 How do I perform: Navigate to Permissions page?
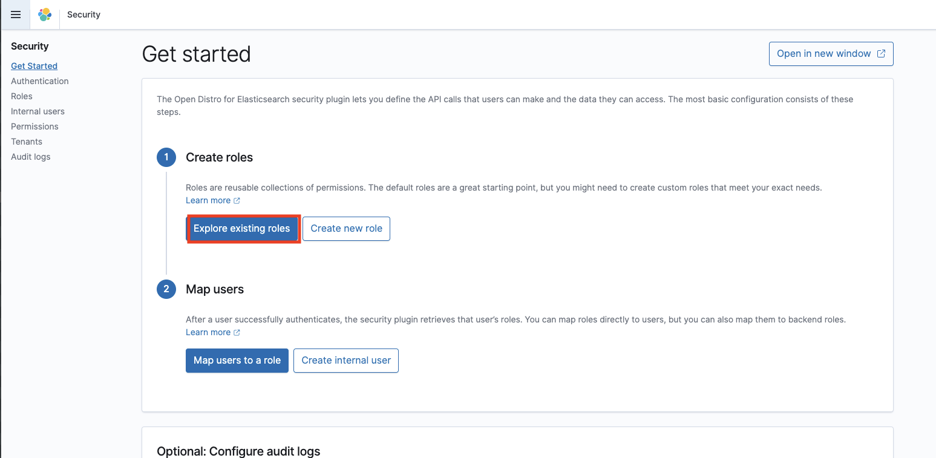pyautogui.click(x=34, y=126)
